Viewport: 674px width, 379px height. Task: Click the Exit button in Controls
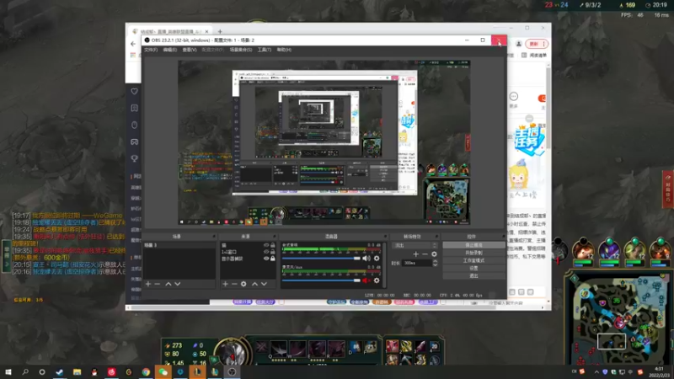pos(473,276)
